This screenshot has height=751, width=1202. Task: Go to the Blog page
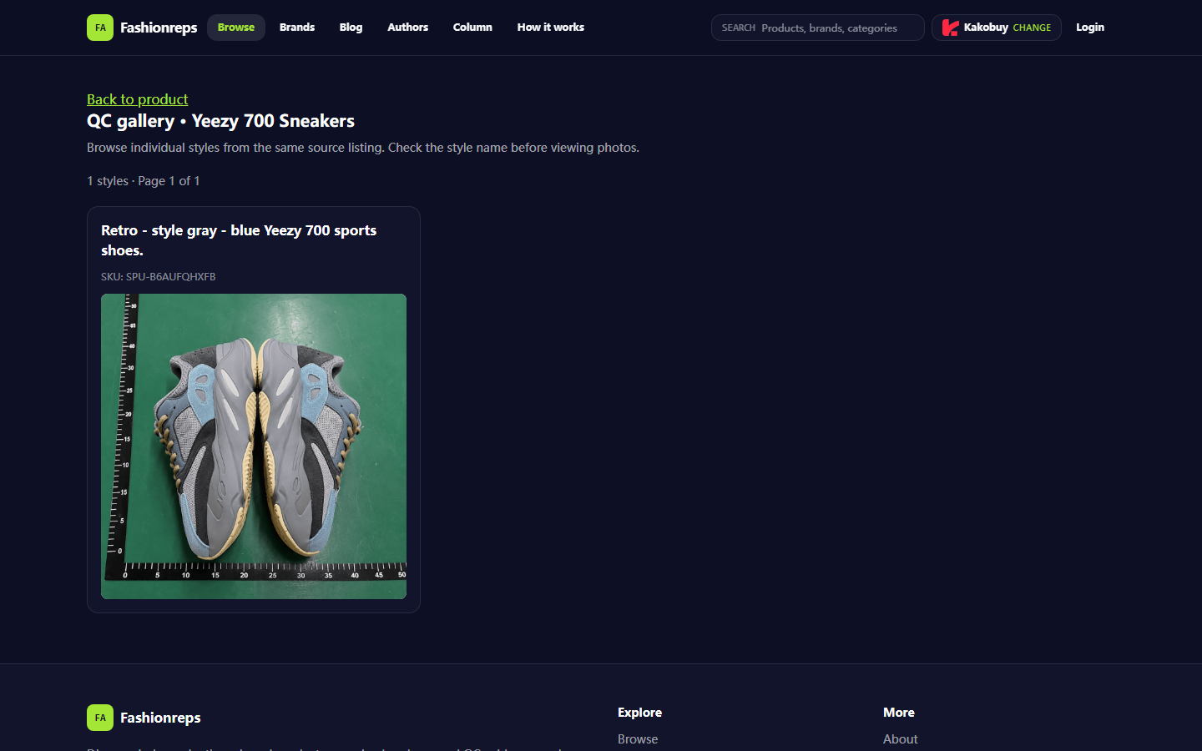point(351,28)
